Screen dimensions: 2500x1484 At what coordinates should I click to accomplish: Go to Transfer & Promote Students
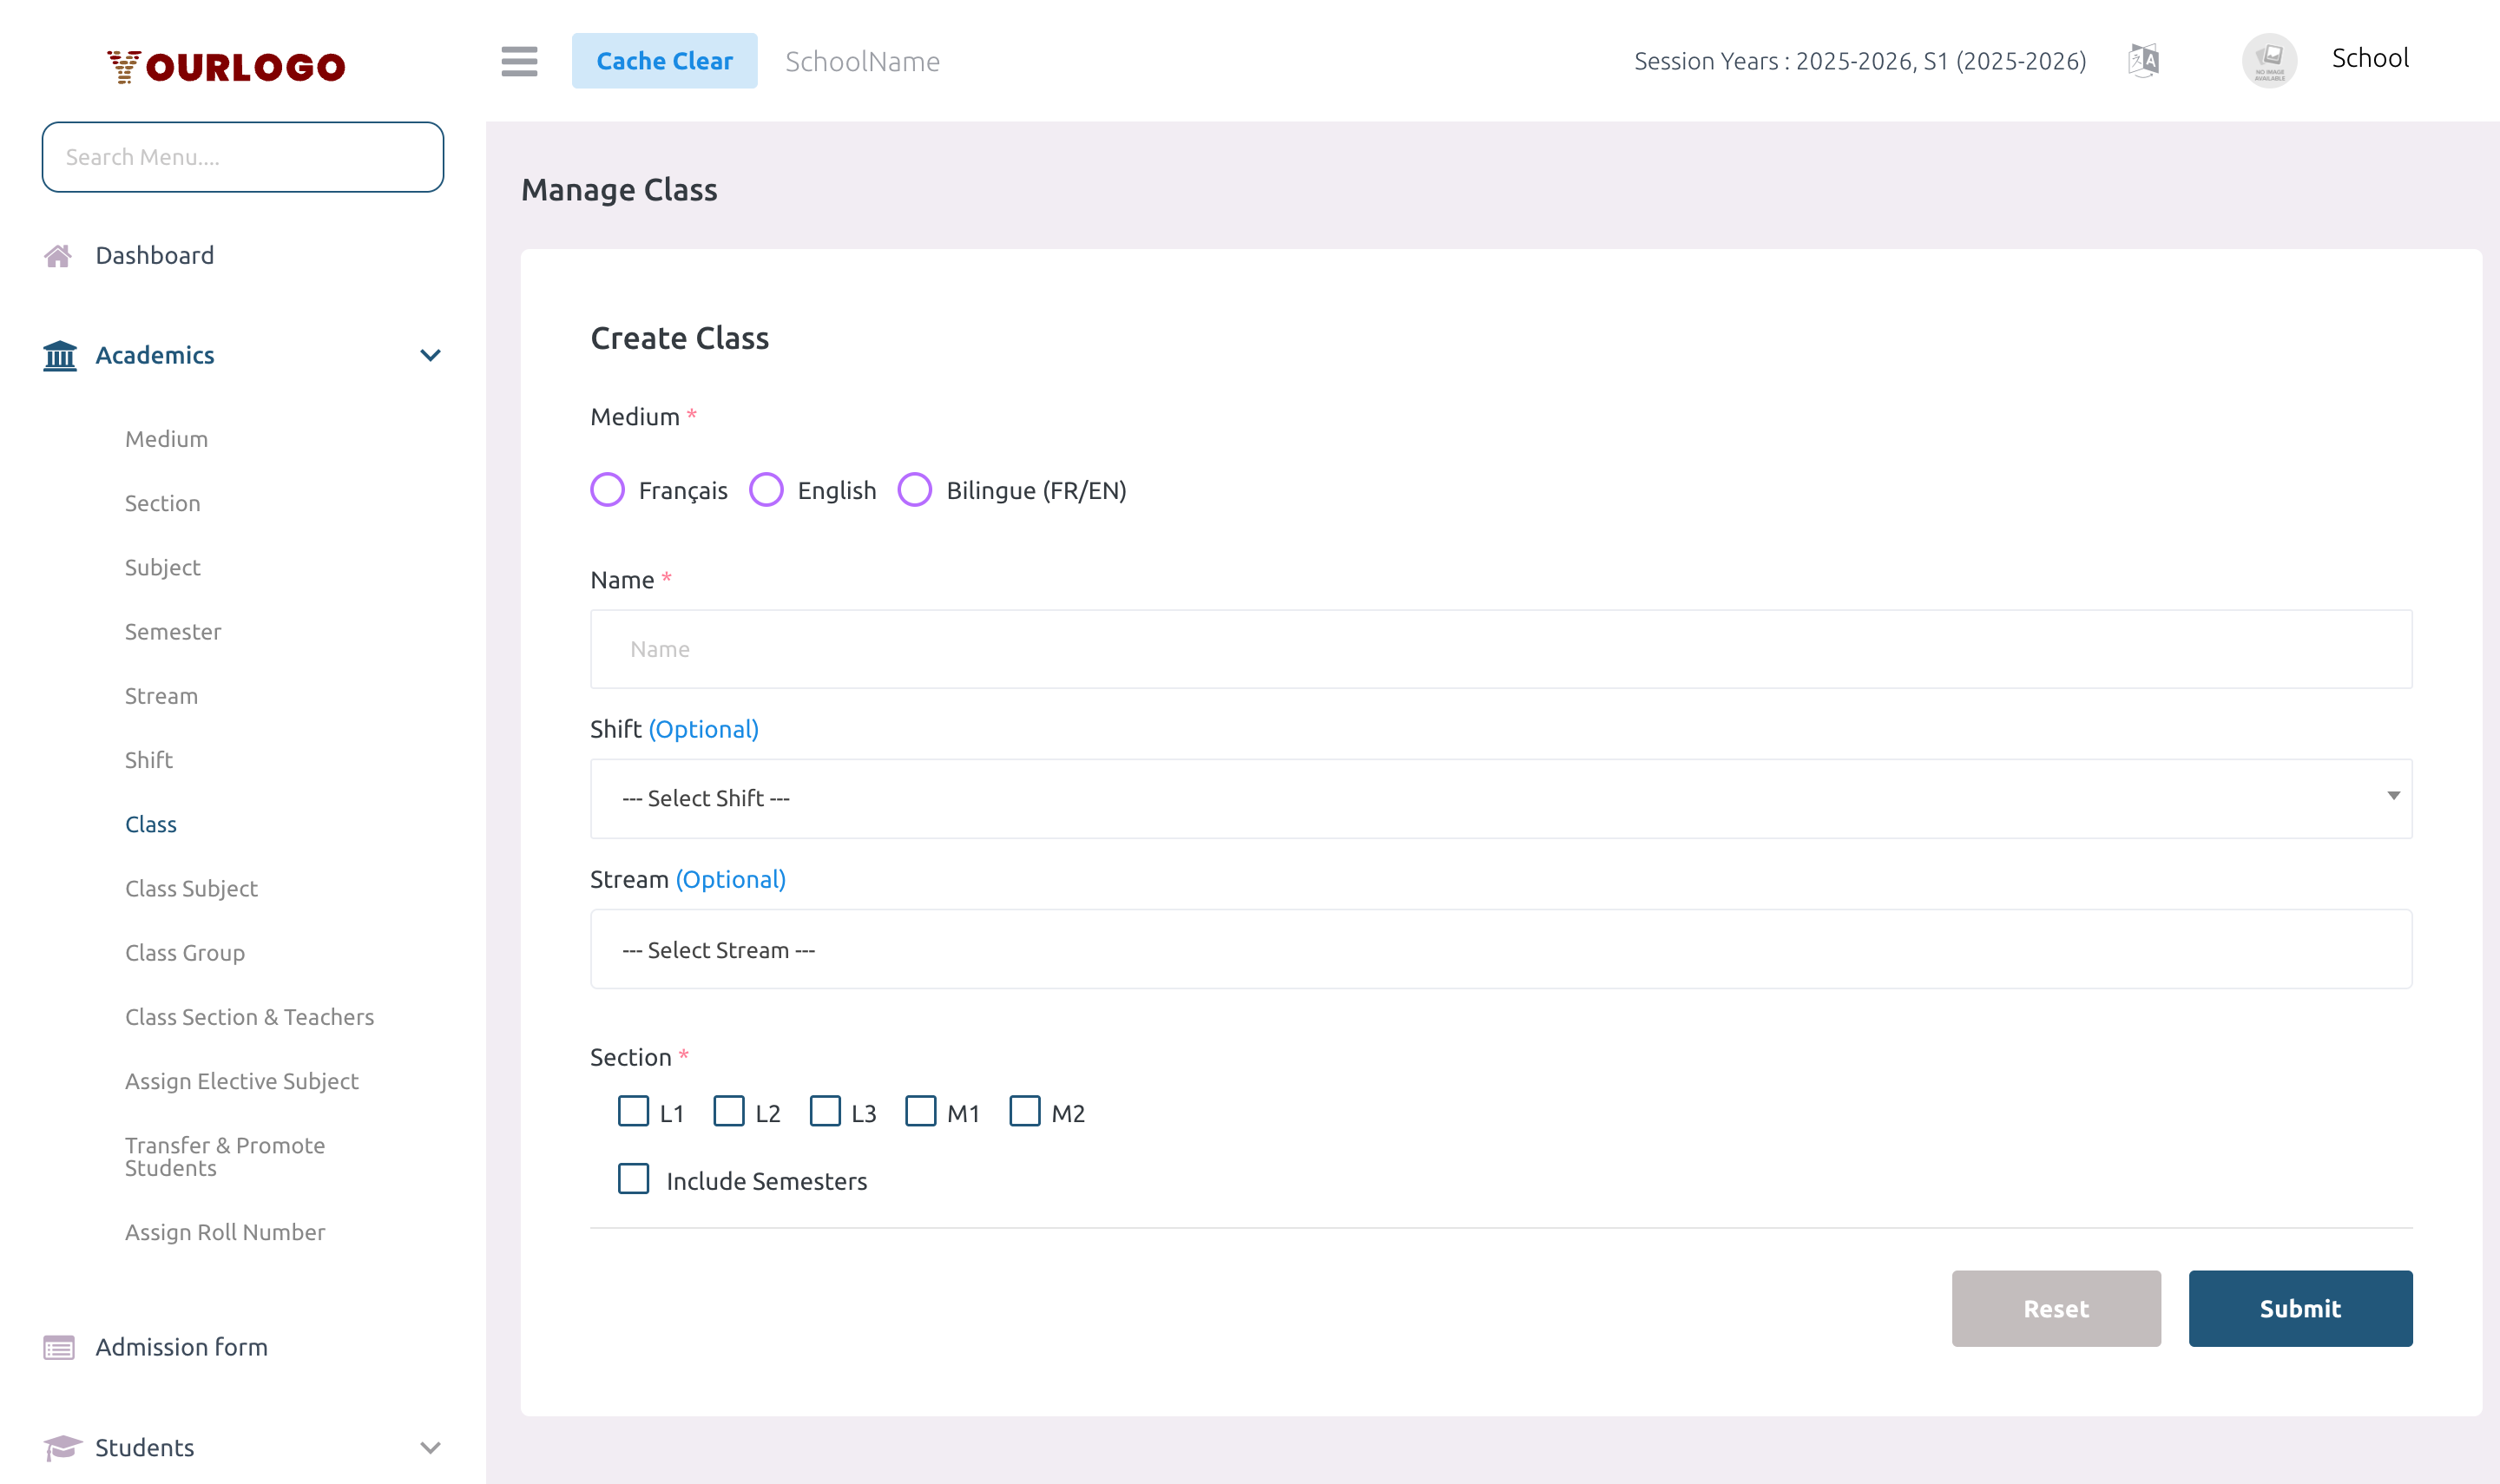(225, 1156)
